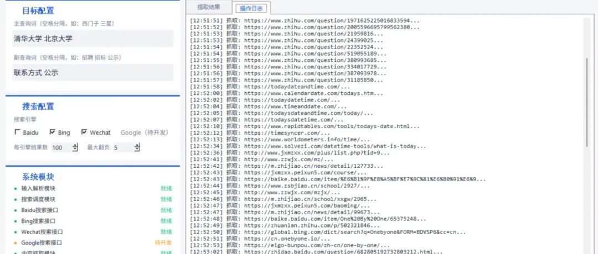
Task: Click the green status dot beside Wechat搜索接口
Action: click(x=16, y=232)
